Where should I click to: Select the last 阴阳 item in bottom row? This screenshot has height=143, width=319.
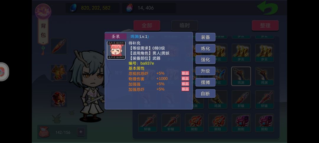264,123
